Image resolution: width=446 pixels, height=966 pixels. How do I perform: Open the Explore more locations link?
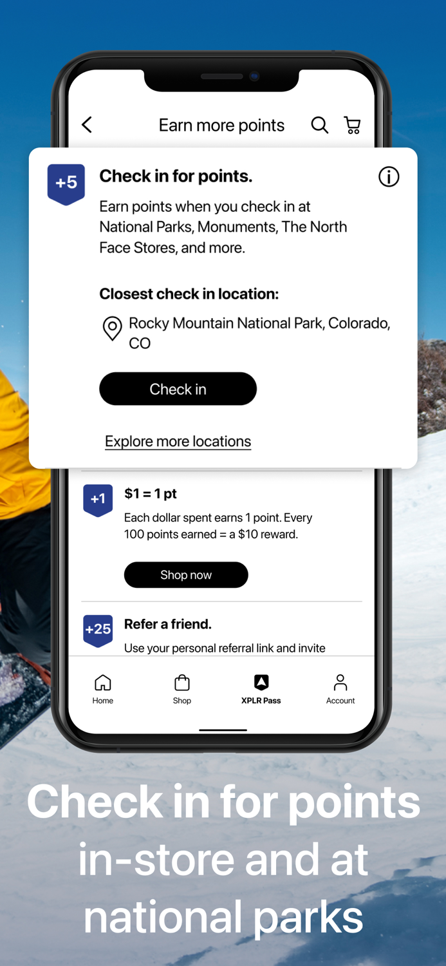178,441
